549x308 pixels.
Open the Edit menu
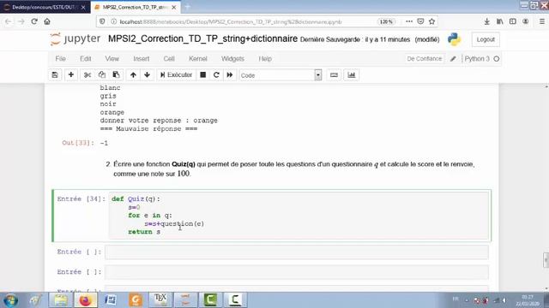[x=86, y=59]
